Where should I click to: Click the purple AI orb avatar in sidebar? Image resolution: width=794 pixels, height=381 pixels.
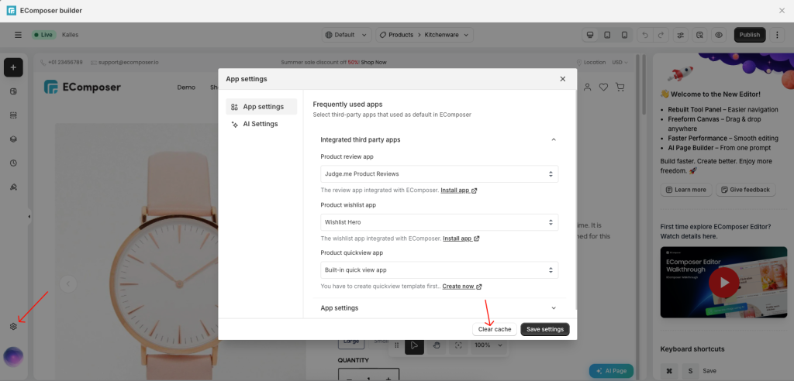[13, 357]
